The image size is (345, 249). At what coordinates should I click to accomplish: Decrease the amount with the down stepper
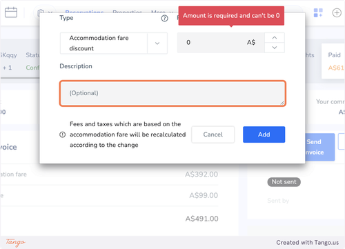[x=275, y=48]
